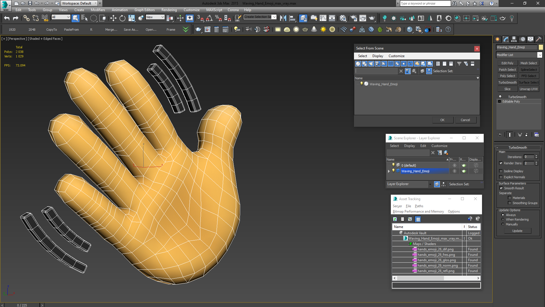Open the Utilities hammer panel tab
545x307 pixels.
pos(538,39)
